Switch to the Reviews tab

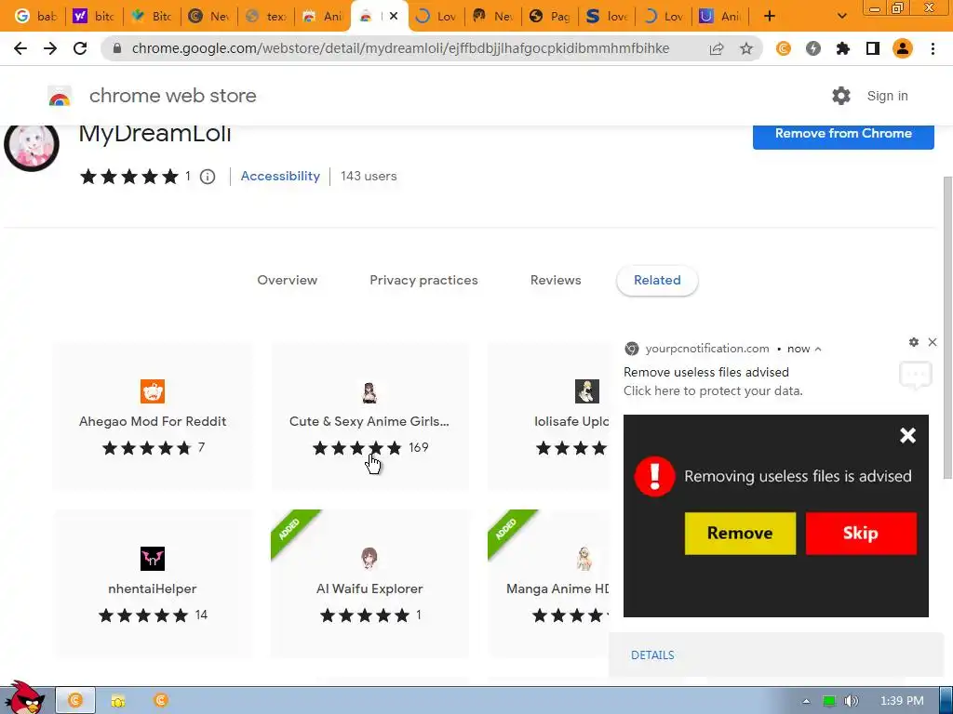point(556,281)
